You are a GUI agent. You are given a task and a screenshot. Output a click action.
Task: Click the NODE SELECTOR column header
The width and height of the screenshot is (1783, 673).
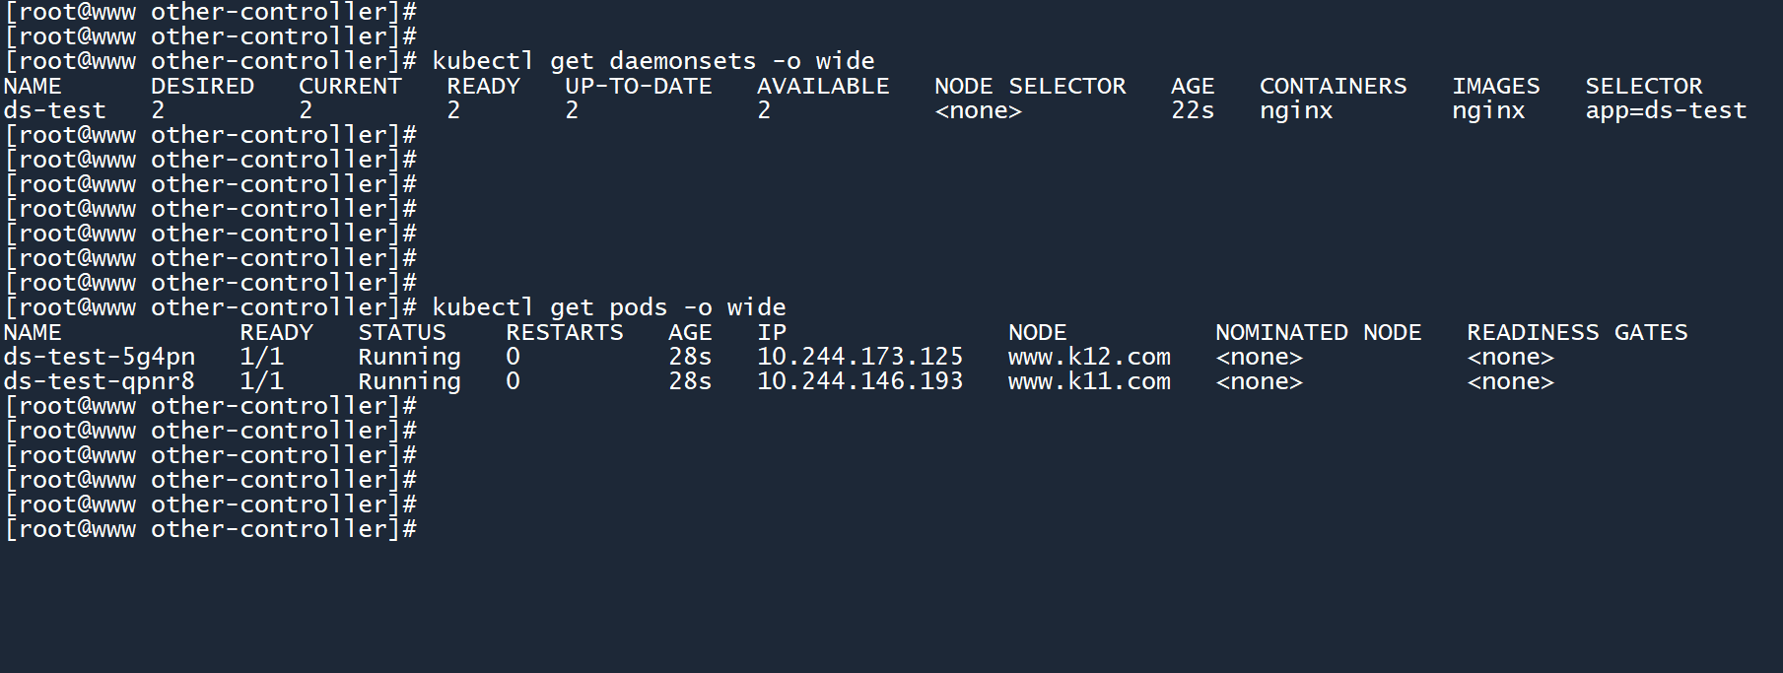(x=1030, y=87)
